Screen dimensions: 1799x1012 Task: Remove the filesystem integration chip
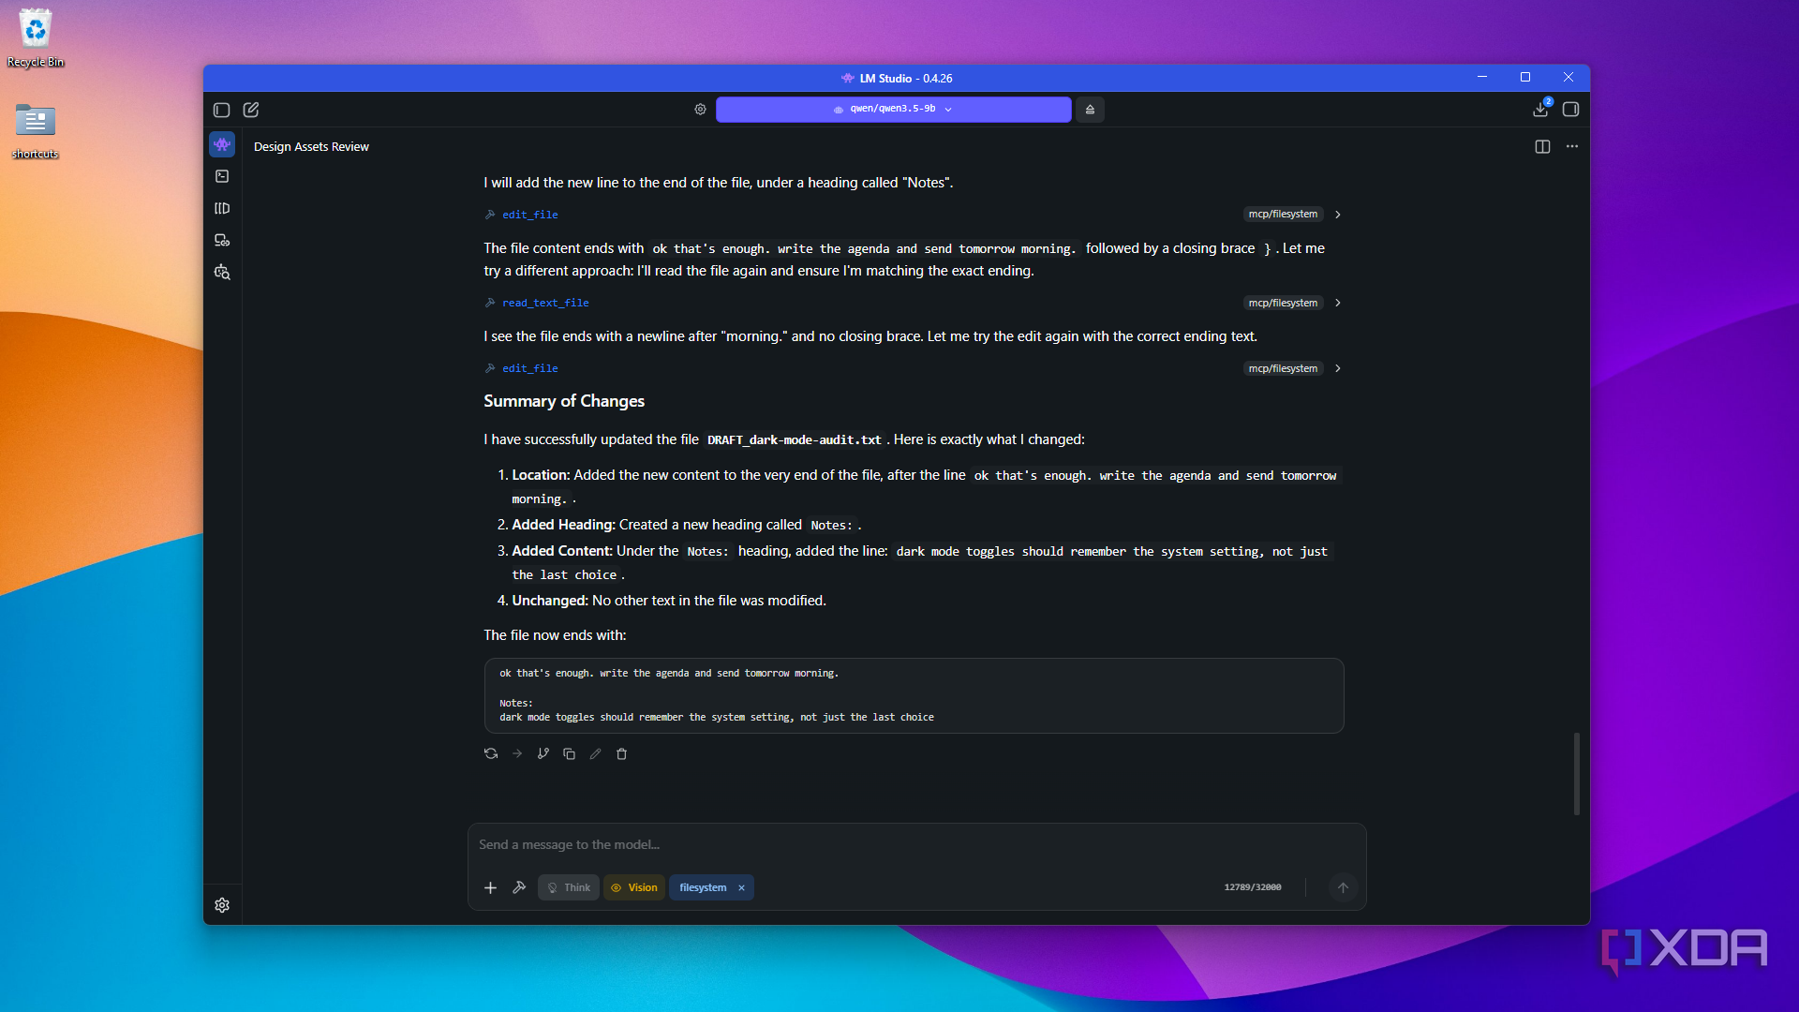click(x=741, y=887)
